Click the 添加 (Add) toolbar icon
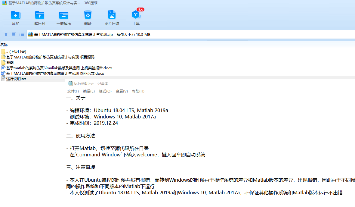 tap(16, 15)
